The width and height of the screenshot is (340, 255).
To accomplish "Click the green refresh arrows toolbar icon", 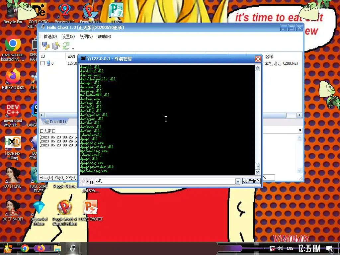I will click(x=66, y=46).
